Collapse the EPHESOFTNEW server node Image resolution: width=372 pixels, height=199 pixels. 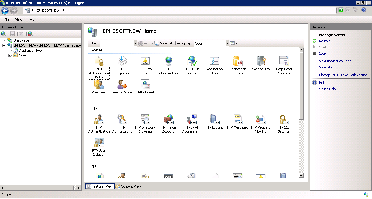(4, 45)
